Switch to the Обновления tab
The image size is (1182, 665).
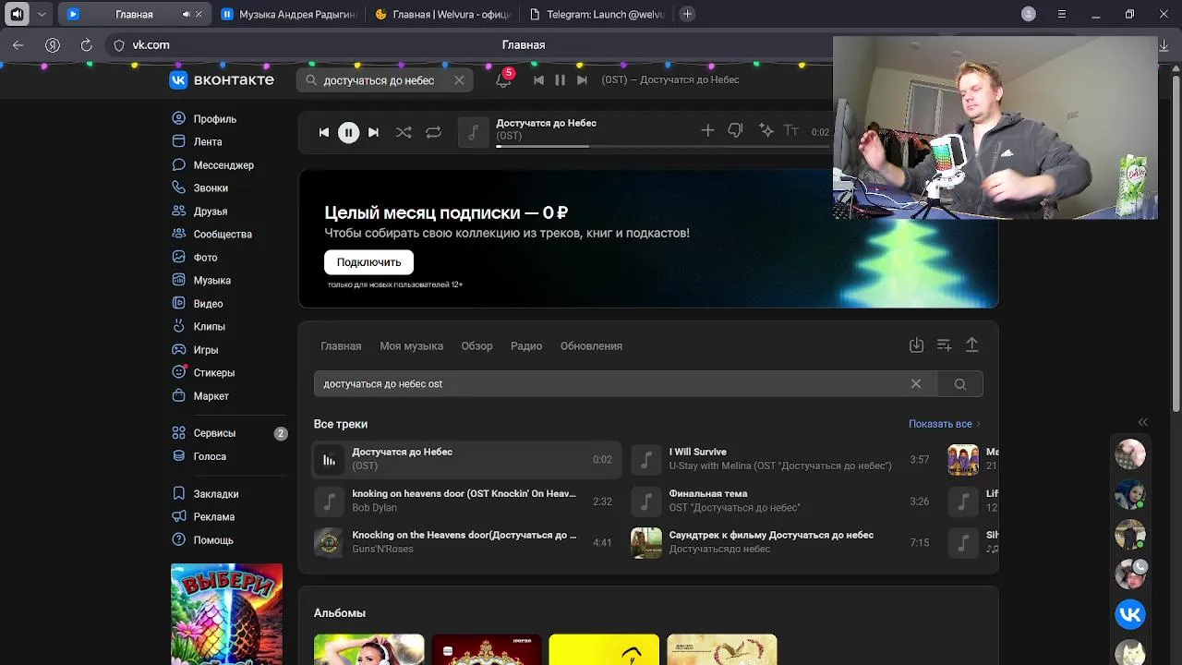pyautogui.click(x=591, y=346)
